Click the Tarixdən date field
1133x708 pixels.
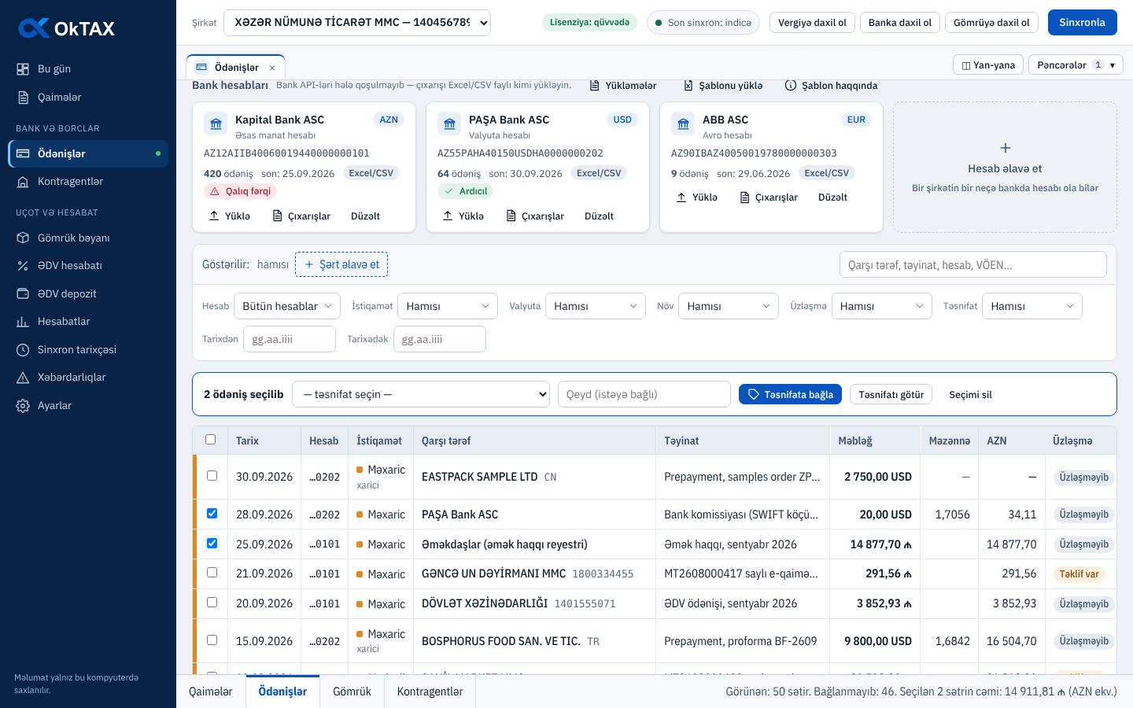click(290, 339)
